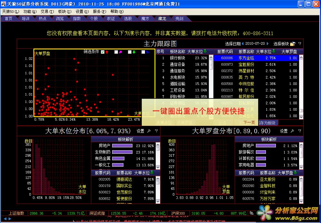Select stock 航民股份 row
The image size is (321, 223).
click(x=256, y=97)
